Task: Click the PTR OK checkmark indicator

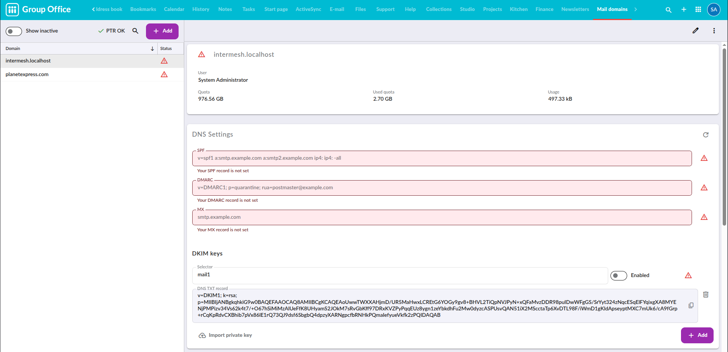Action: tap(111, 31)
